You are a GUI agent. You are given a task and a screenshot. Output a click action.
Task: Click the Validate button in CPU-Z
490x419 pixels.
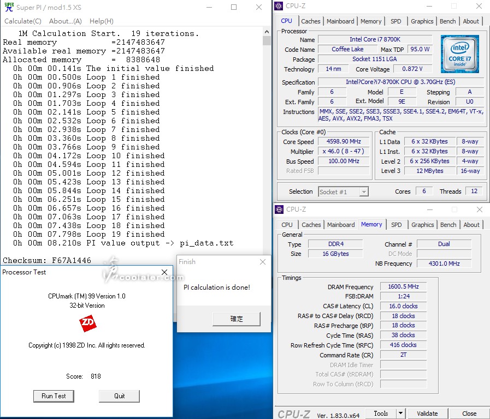(427, 414)
